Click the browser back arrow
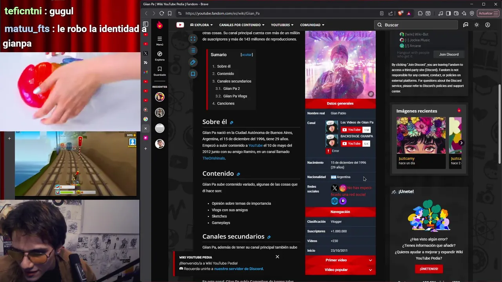 (x=146, y=13)
